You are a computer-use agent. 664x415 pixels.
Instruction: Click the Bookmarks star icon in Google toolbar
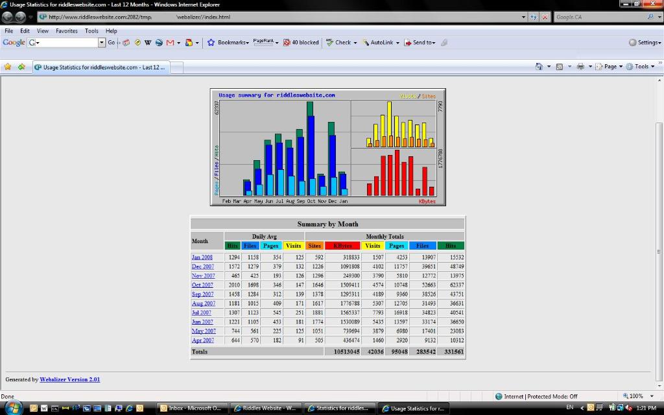tap(211, 42)
